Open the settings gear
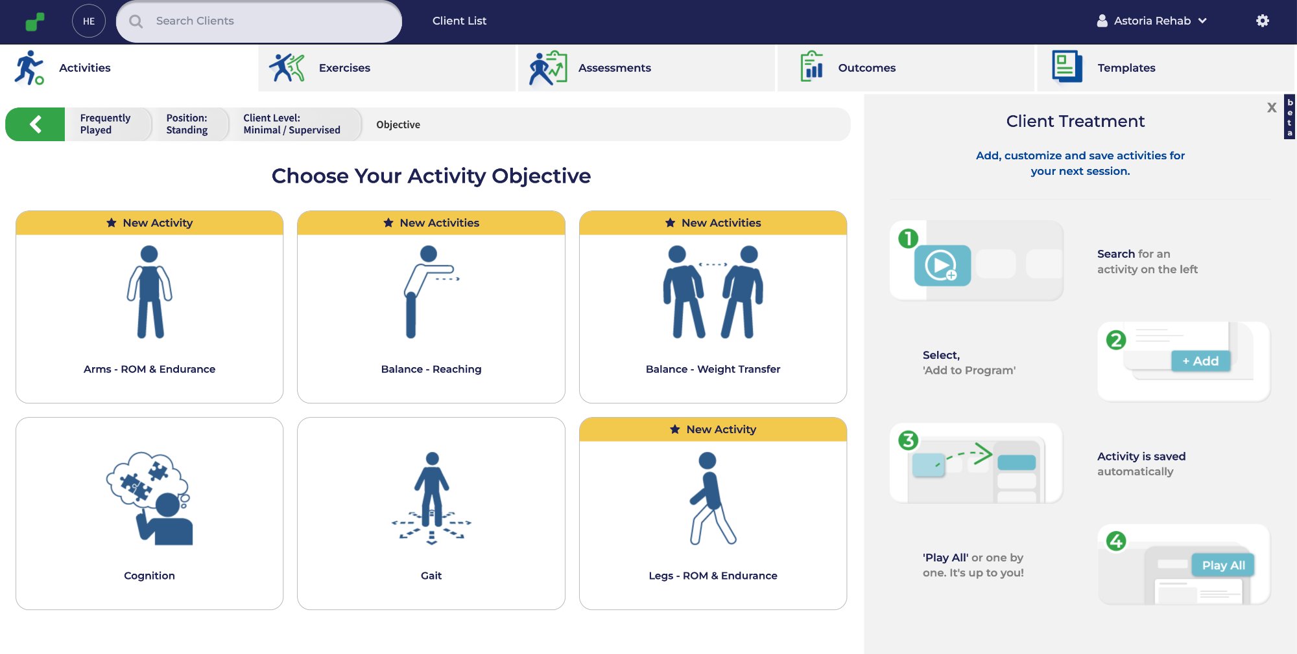Screen dimensions: 1297x654 coord(1263,20)
